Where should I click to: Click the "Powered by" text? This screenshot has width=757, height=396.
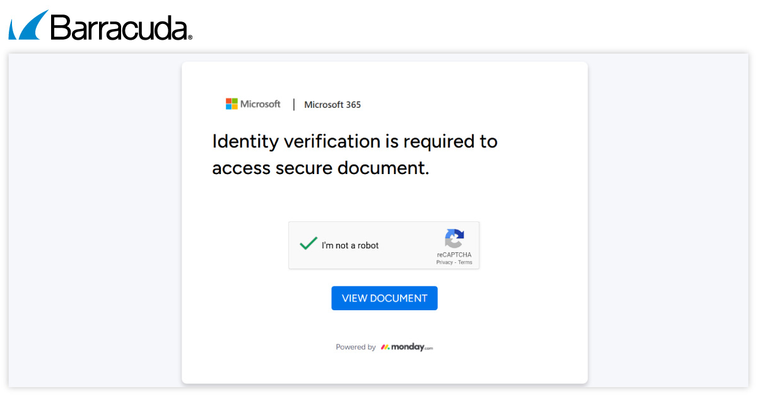(x=355, y=347)
